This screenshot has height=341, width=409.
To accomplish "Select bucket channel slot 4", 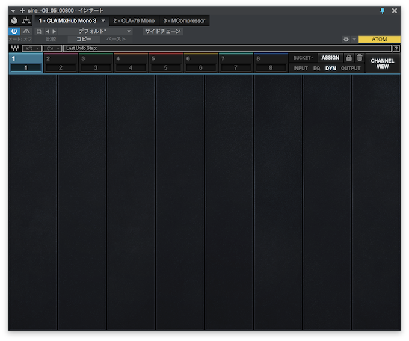I will click(x=131, y=63).
